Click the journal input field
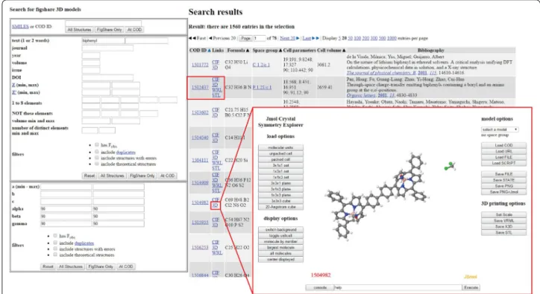 pos(107,48)
